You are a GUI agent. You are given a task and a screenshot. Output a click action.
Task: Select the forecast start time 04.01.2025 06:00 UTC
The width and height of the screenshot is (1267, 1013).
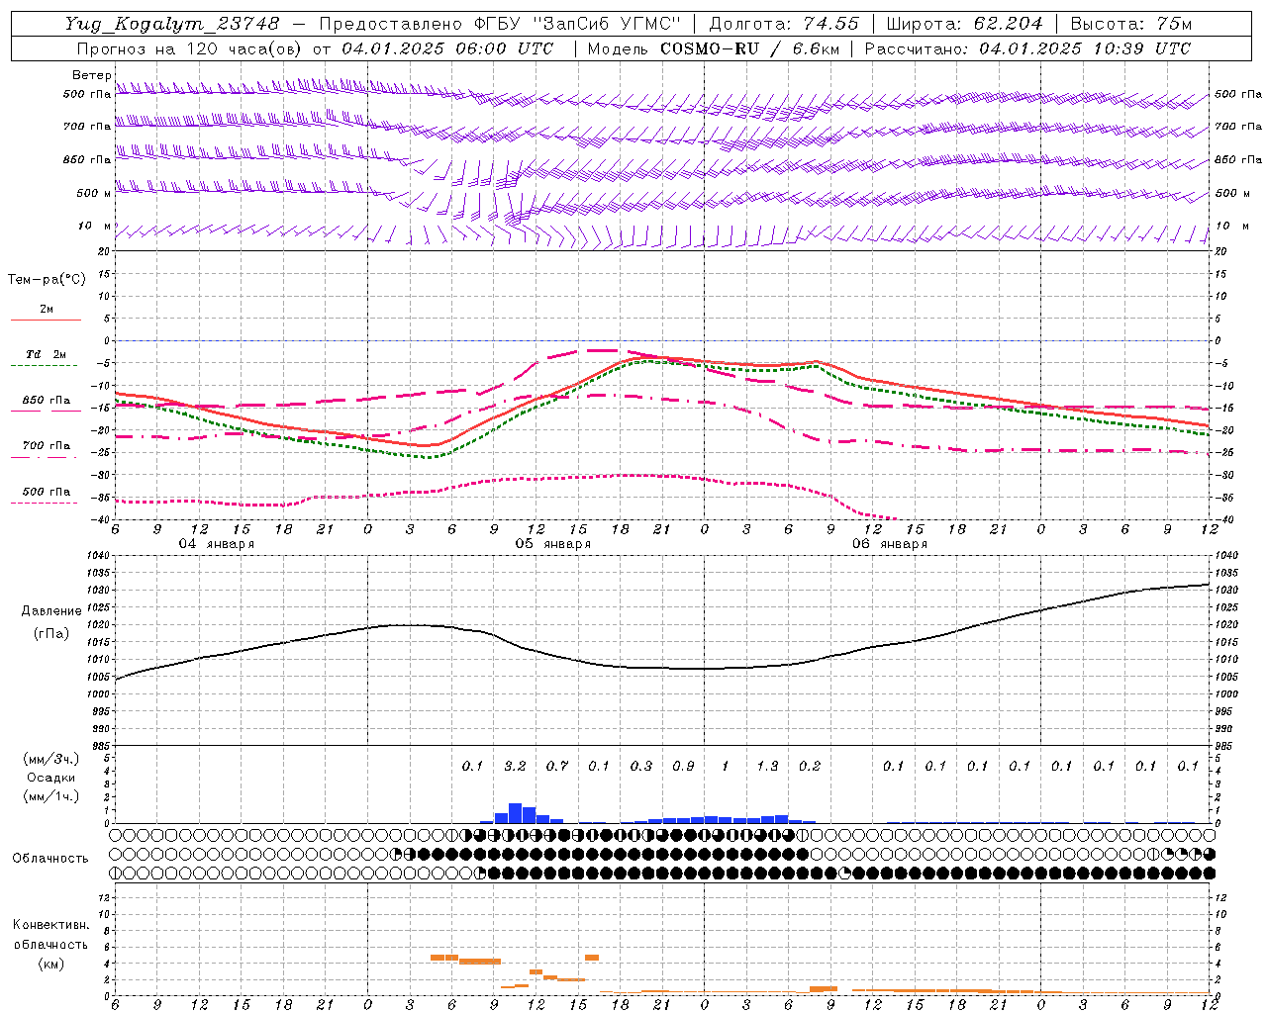[447, 48]
